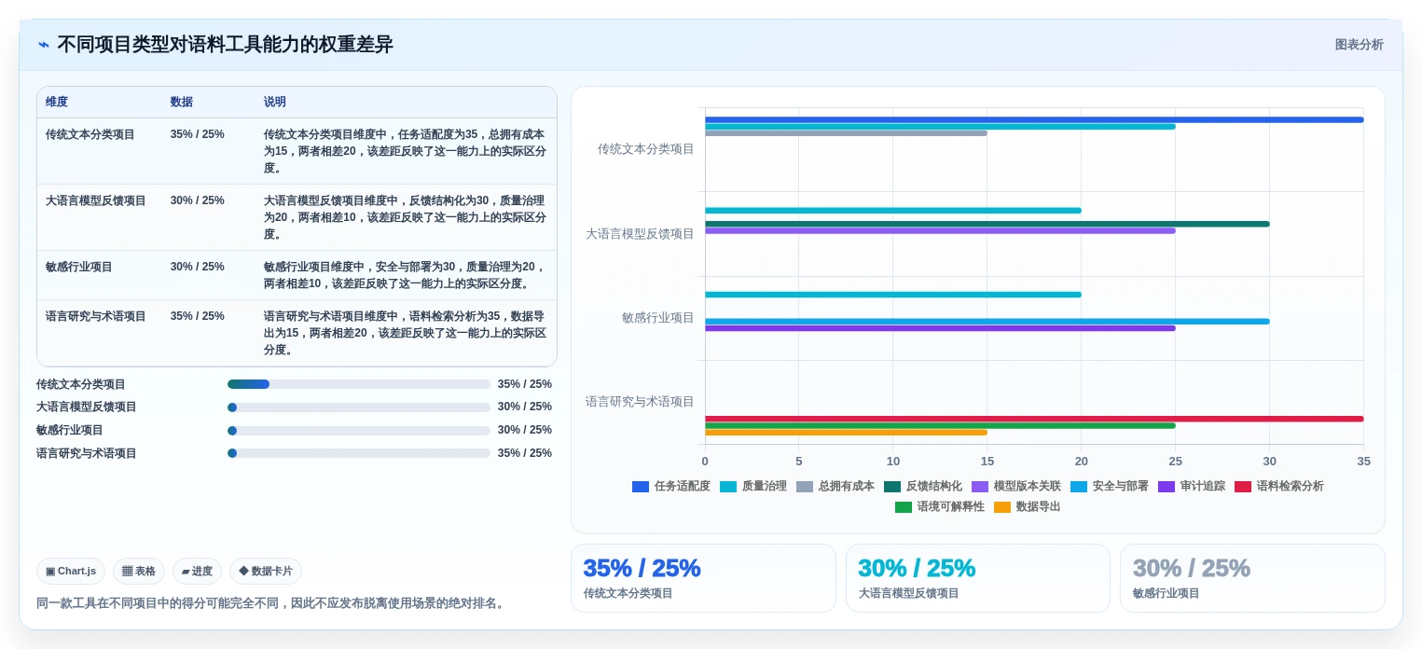Toggle 语料检索分析 legend item
Screen dimensions: 1422x649
(1279, 486)
